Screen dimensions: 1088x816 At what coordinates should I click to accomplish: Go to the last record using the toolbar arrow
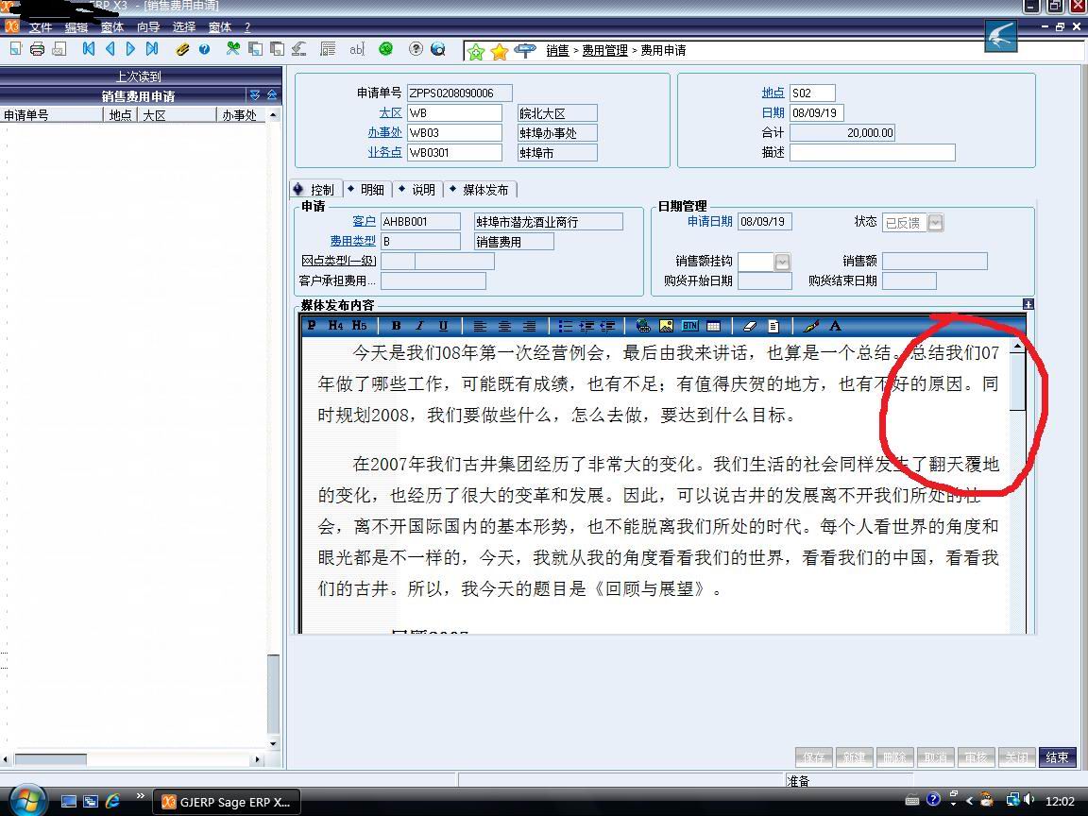(152, 49)
